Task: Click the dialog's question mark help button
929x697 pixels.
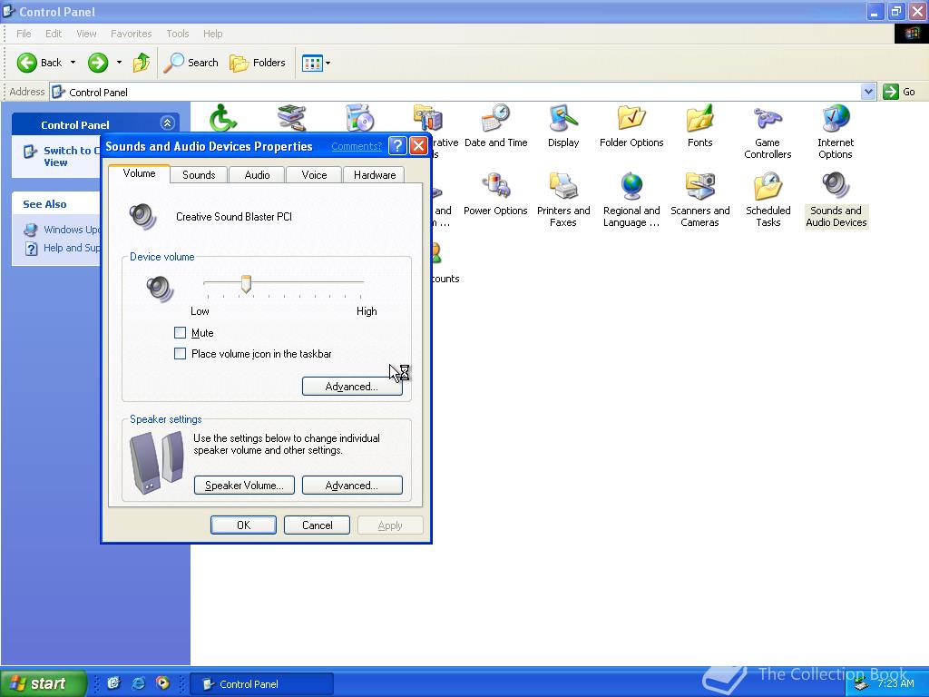Action: pyautogui.click(x=397, y=146)
